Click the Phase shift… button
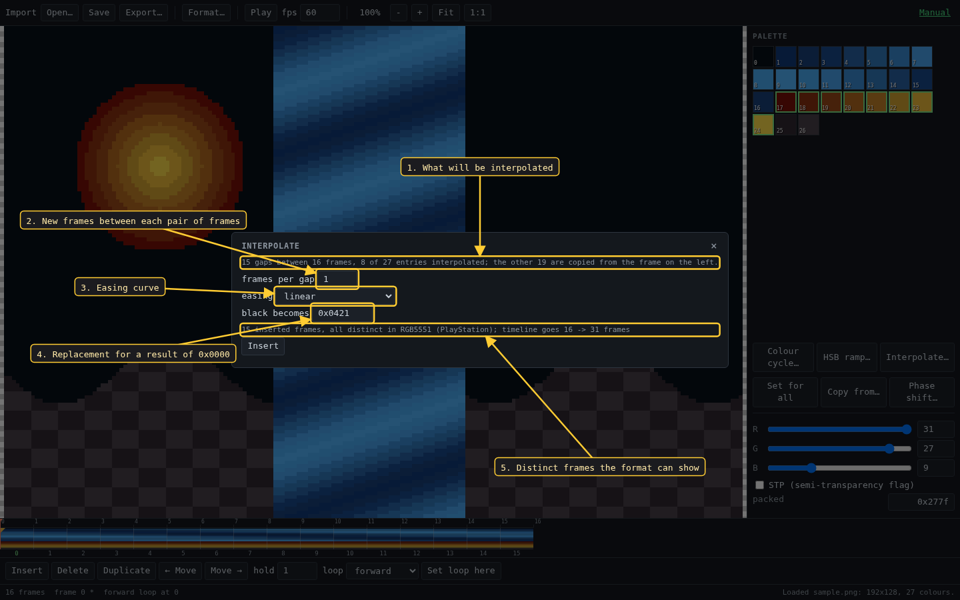The height and width of the screenshot is (600, 960). [x=922, y=392]
